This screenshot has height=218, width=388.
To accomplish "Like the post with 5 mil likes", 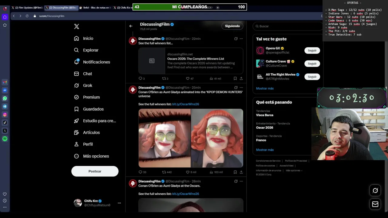I will [x=188, y=172].
